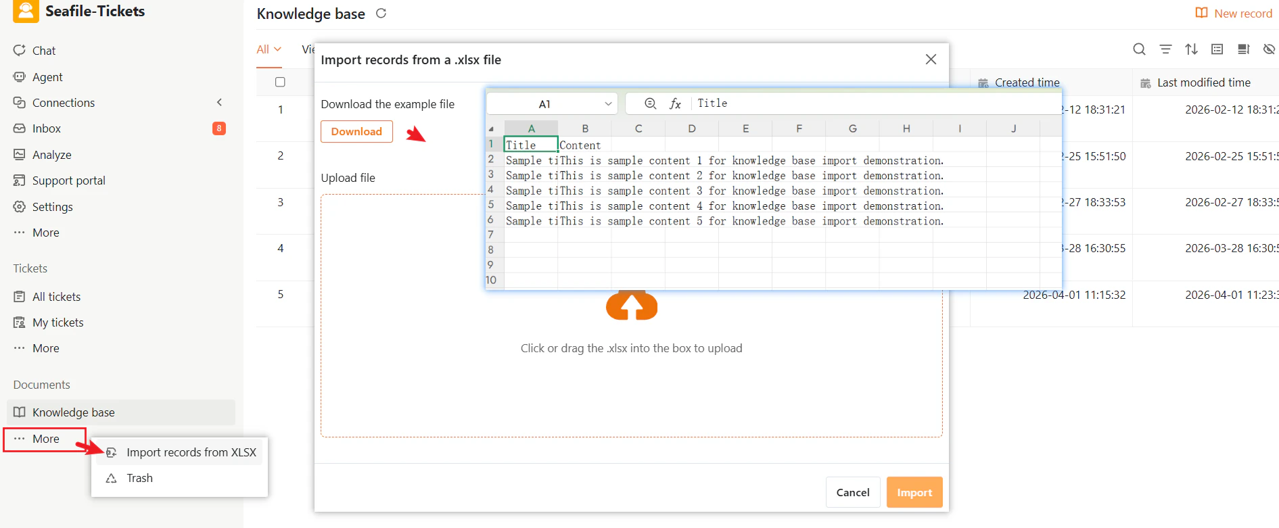
Task: Select Knowledge base book icon in sidebar
Action: click(x=20, y=412)
